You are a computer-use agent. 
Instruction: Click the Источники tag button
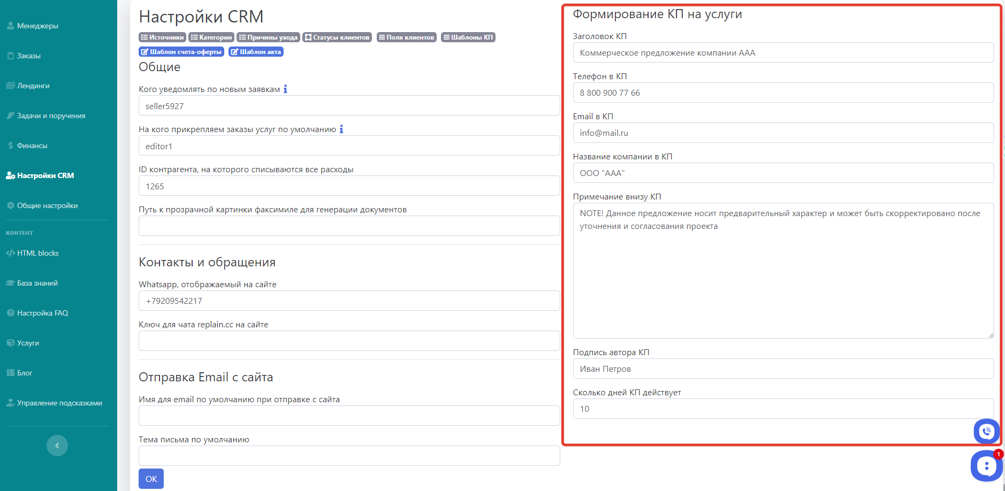pyautogui.click(x=162, y=37)
